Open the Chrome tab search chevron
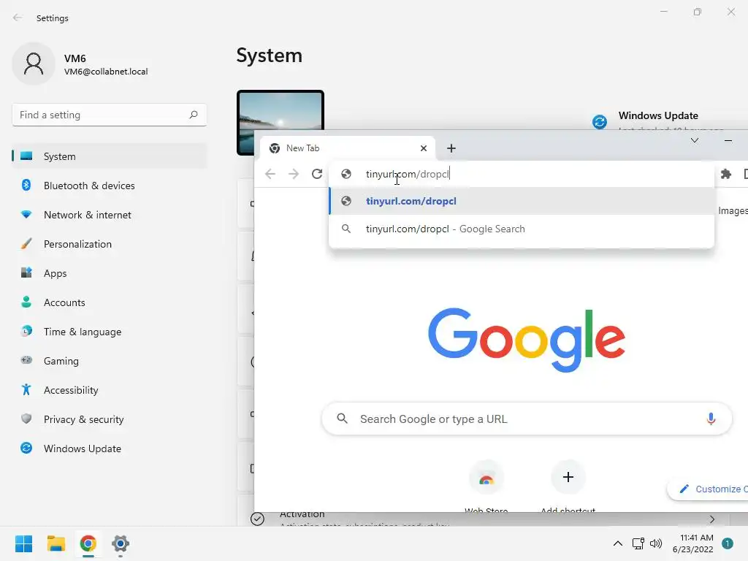The width and height of the screenshot is (748, 561). coord(695,141)
